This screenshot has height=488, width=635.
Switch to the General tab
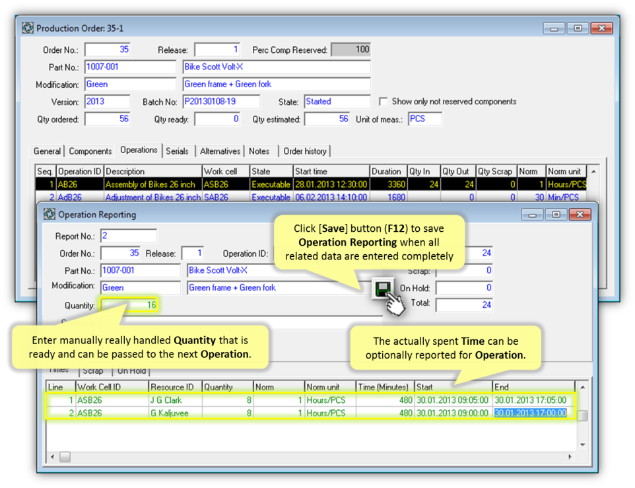(47, 151)
